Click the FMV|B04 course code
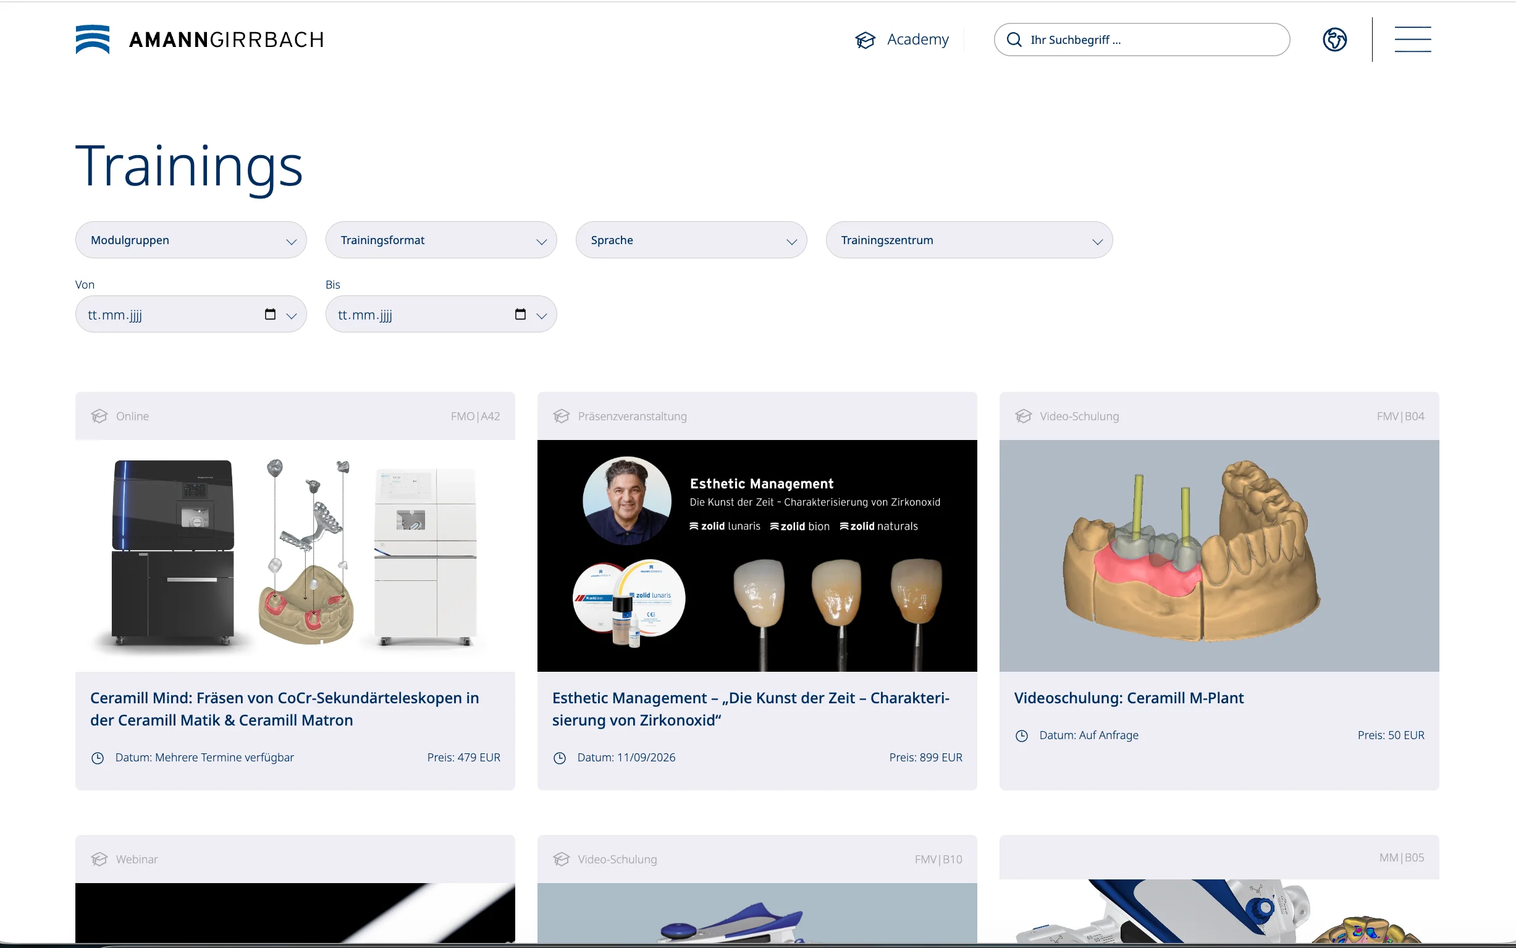Screen dimensions: 1516x948 (1400, 417)
